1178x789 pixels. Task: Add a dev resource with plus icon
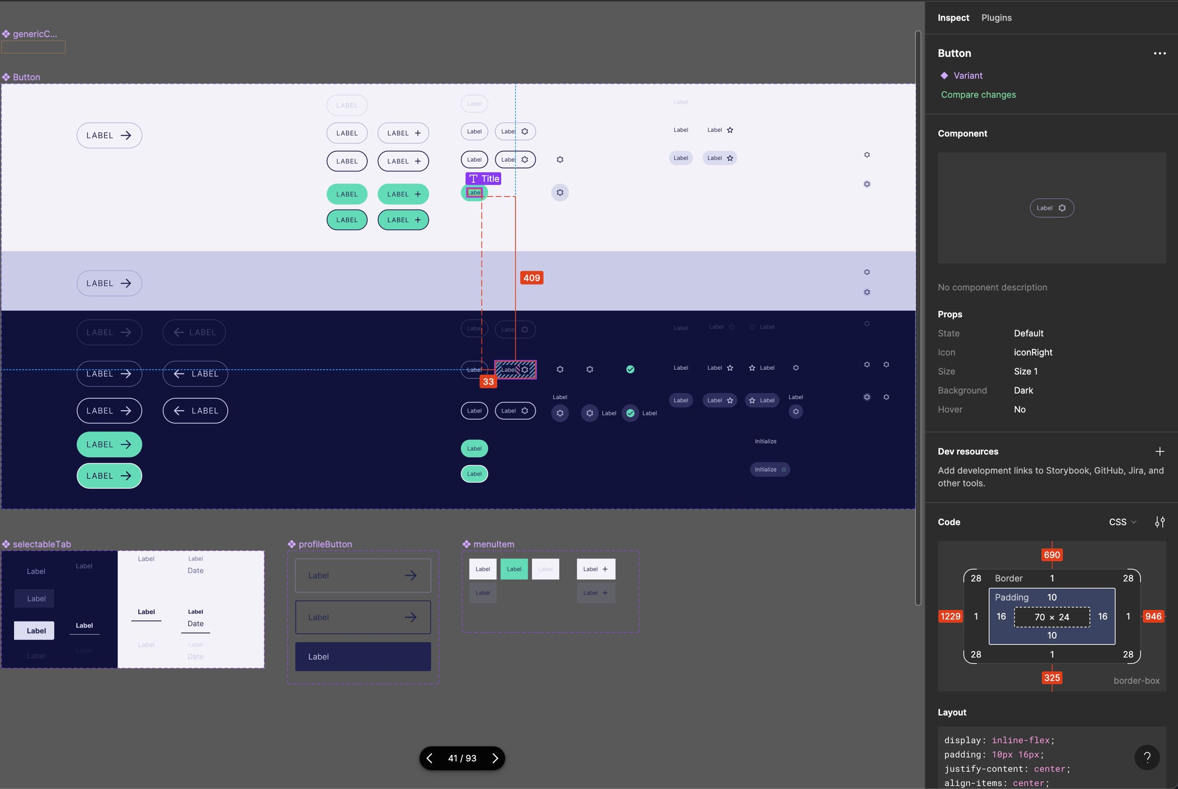click(x=1159, y=451)
